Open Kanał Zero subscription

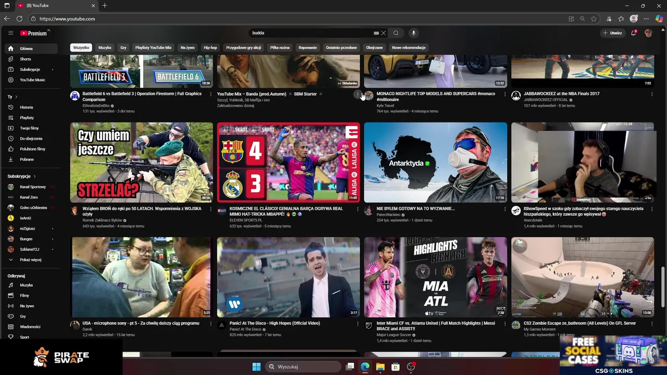[32, 197]
